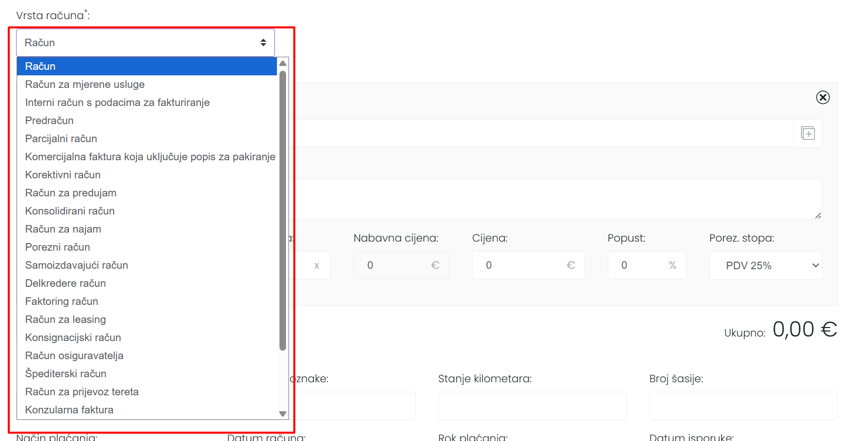Pick Konzularna faktura option
The width and height of the screenshot is (855, 441).
147,410
